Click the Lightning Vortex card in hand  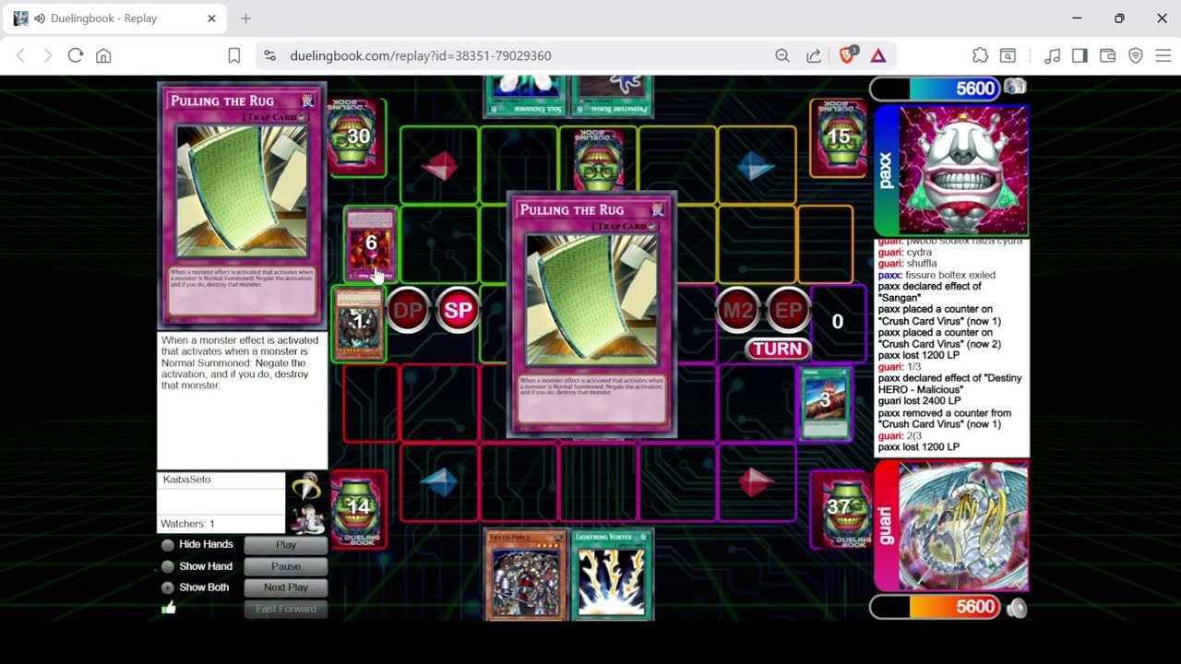tap(613, 574)
